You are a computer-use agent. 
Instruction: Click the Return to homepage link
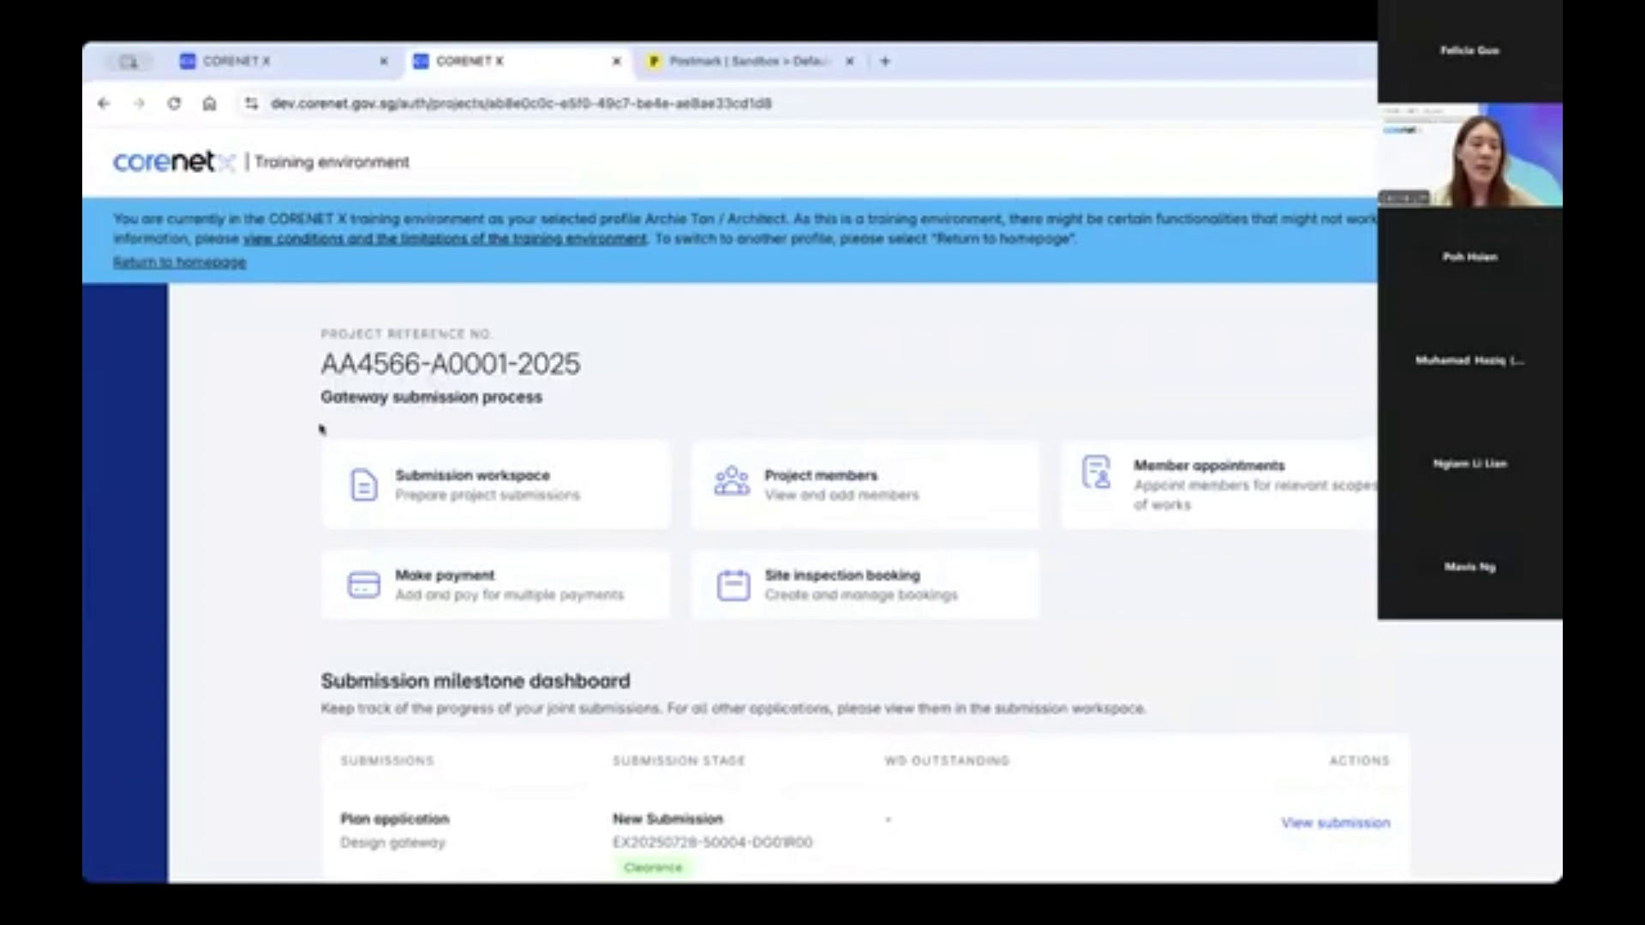pos(179,261)
